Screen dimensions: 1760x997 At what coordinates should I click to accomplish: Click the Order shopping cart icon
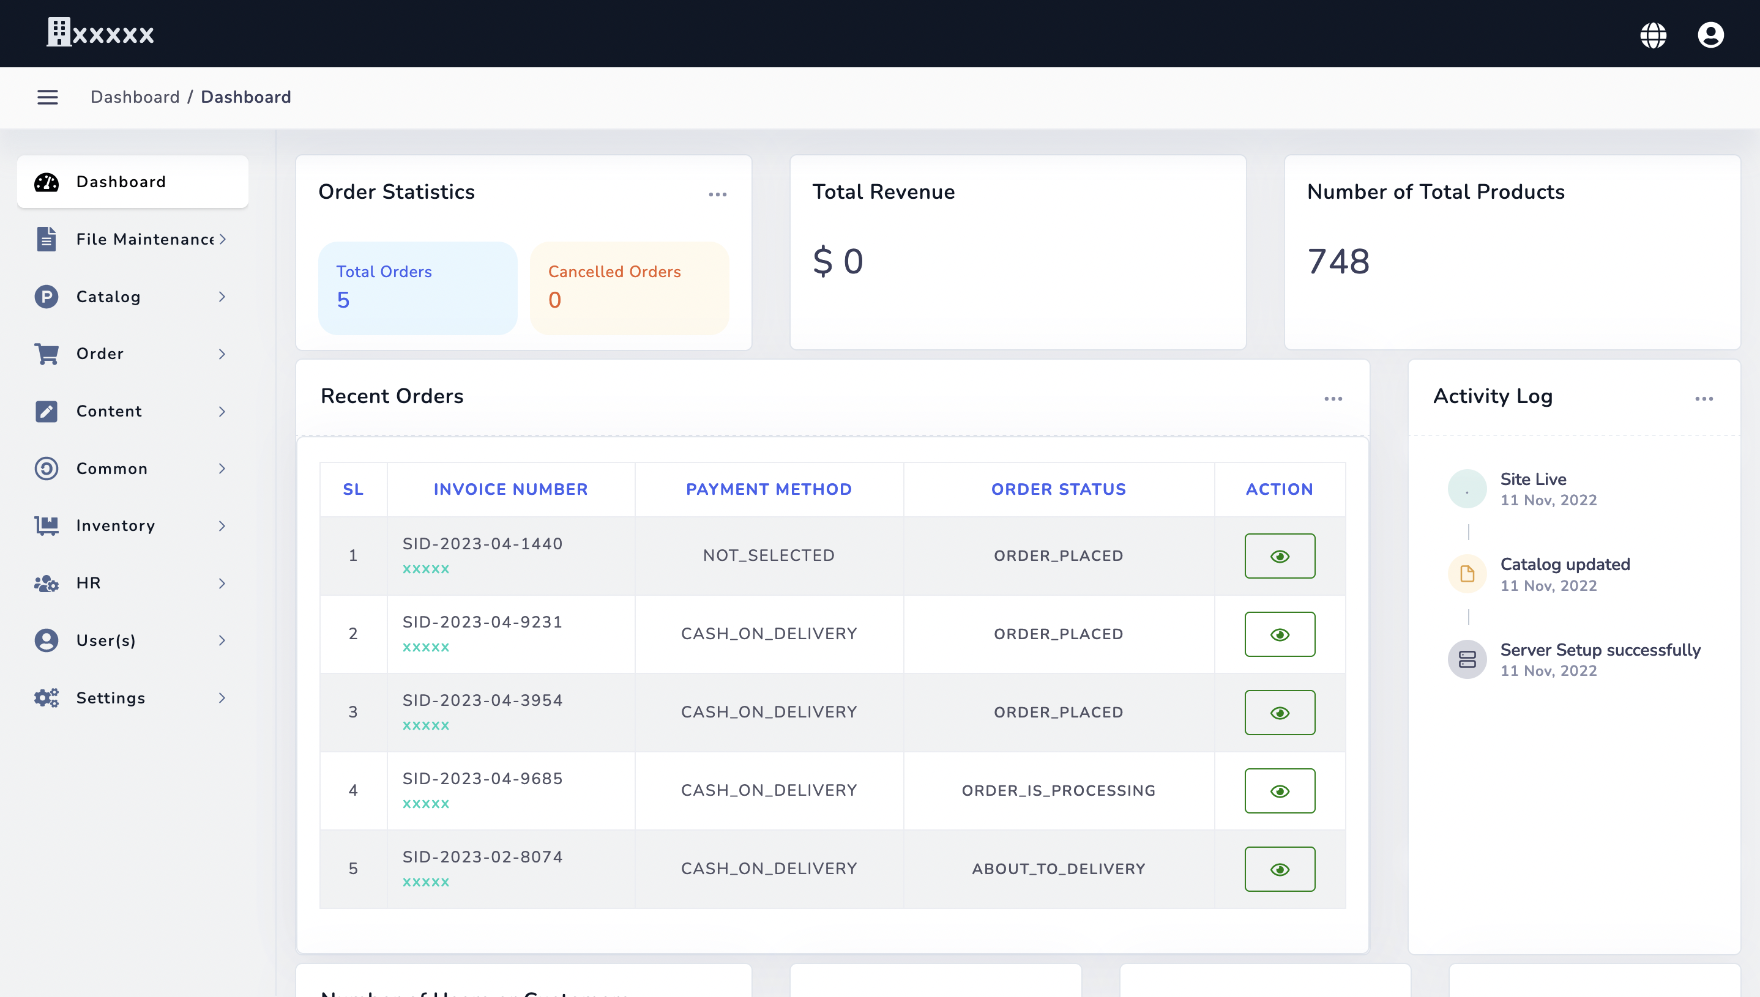(45, 354)
